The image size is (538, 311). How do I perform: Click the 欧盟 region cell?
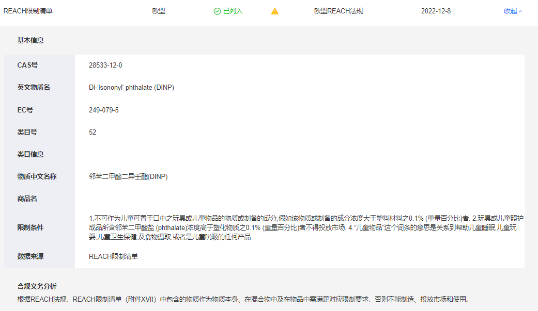click(159, 11)
